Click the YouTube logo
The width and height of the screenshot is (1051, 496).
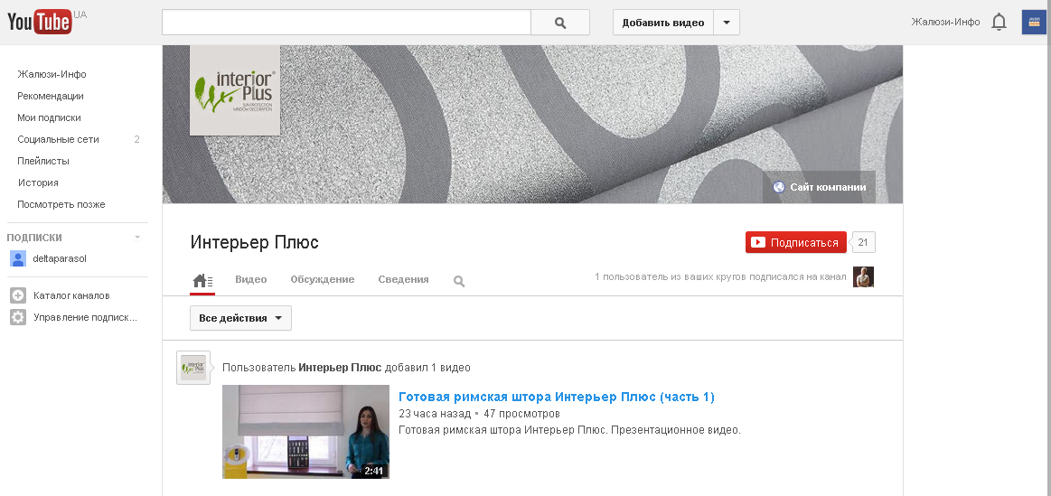[40, 22]
